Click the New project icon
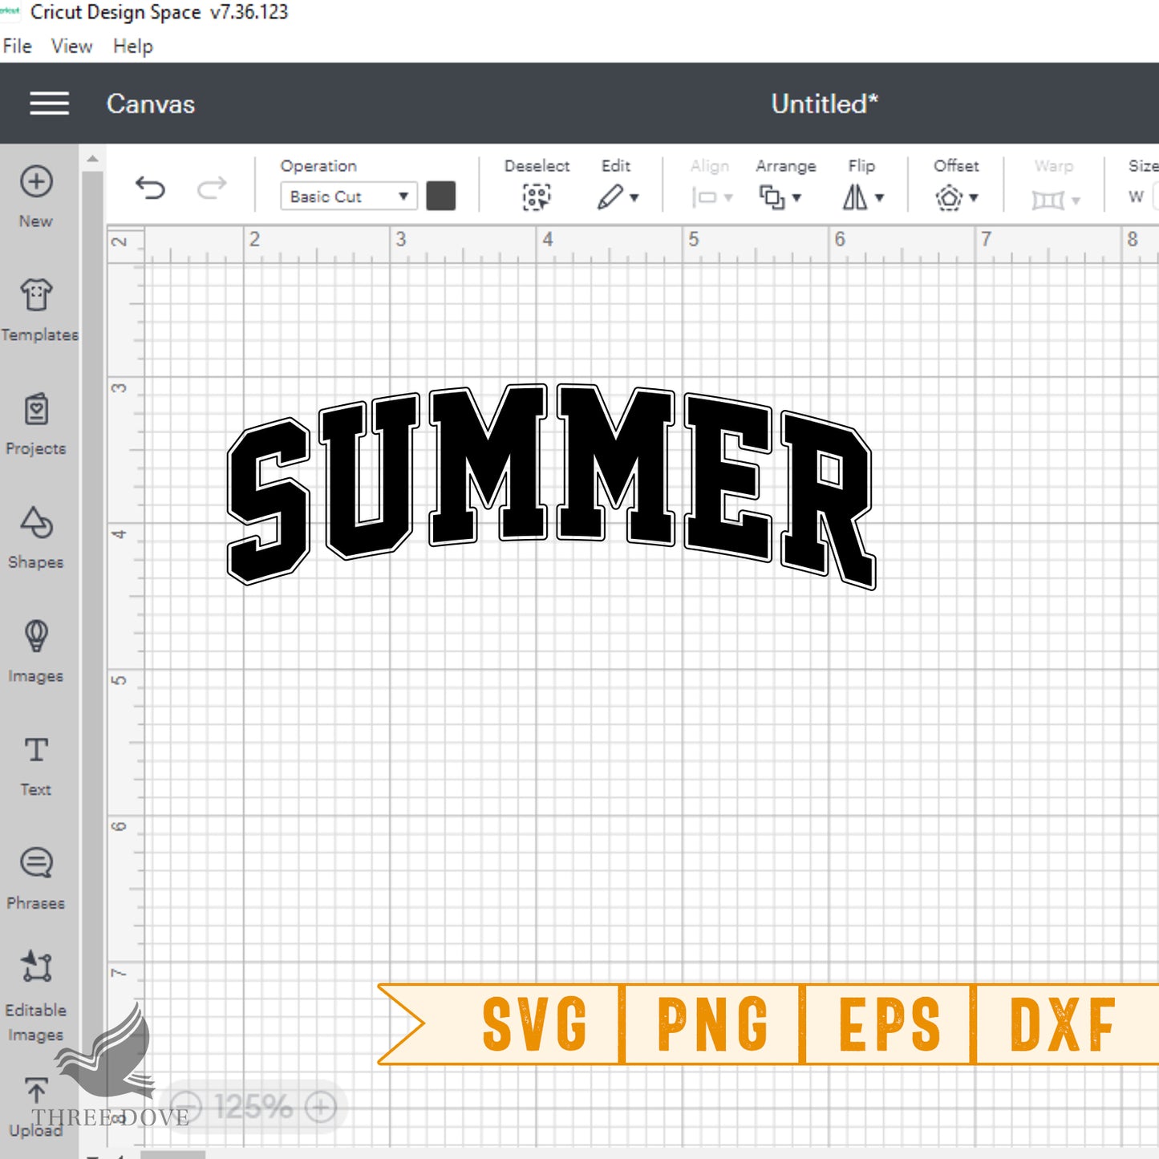This screenshot has height=1159, width=1159. click(x=36, y=182)
